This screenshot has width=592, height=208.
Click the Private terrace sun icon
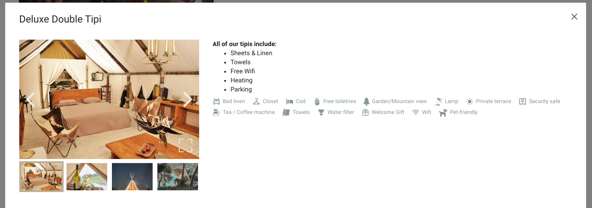pos(470,102)
